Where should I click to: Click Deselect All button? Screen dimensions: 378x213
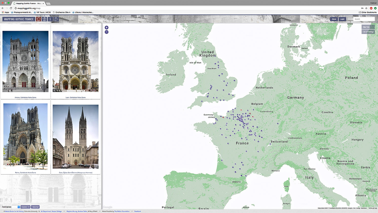click(25, 207)
